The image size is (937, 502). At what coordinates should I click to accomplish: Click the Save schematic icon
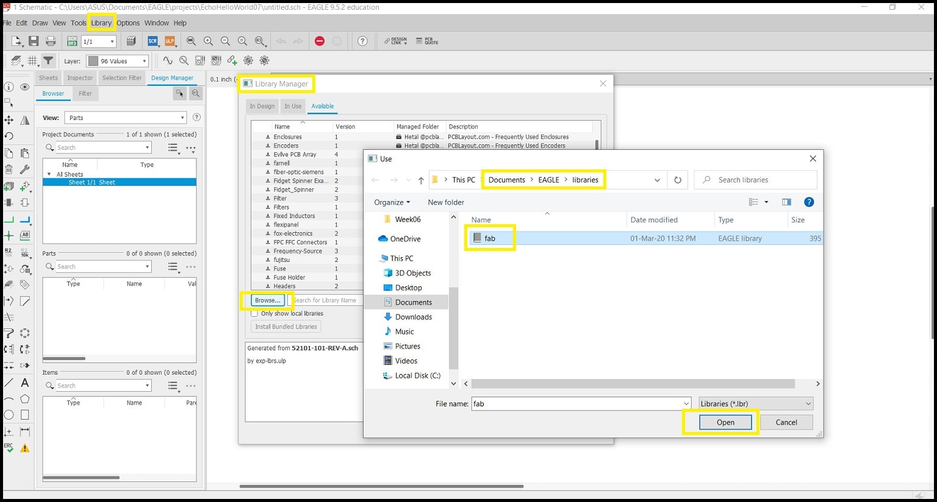tap(34, 41)
